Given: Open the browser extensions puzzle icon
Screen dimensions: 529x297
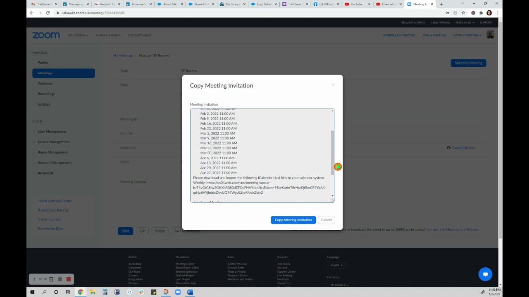Looking at the screenshot, I should [481, 13].
